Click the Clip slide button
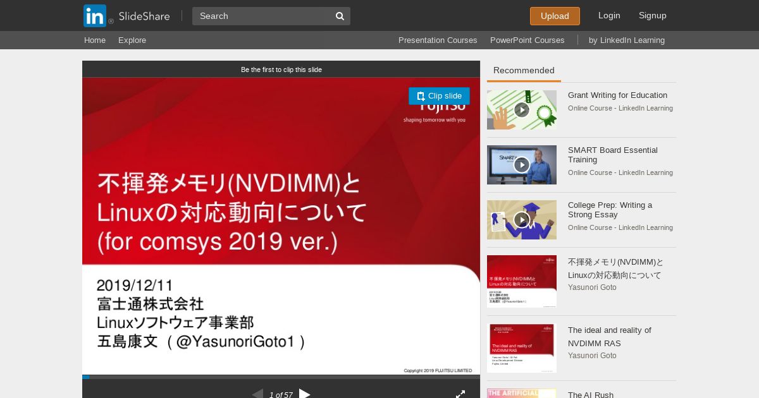Image resolution: width=759 pixels, height=398 pixels. (x=439, y=96)
